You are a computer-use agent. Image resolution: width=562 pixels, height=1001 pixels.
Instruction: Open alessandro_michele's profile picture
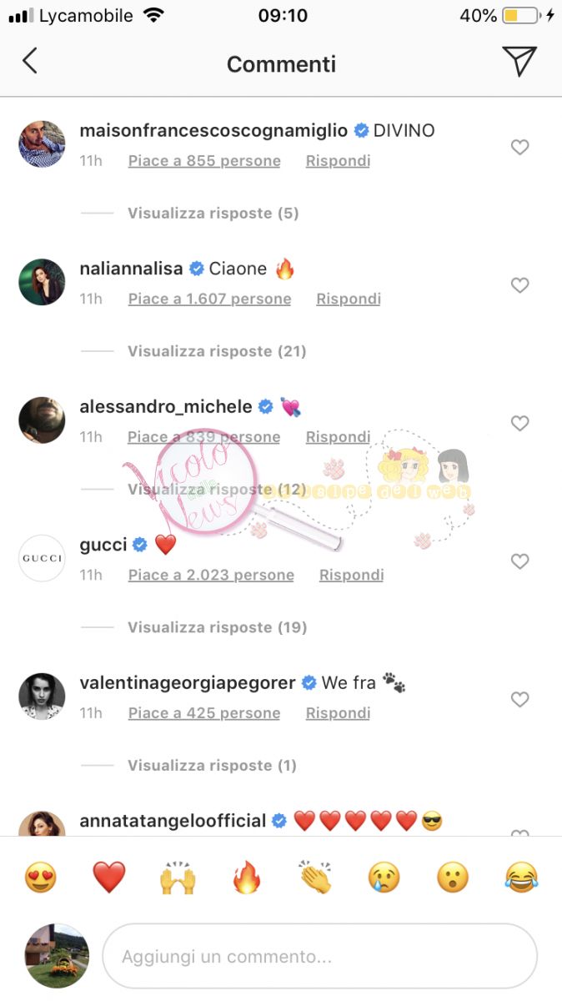pyautogui.click(x=42, y=420)
